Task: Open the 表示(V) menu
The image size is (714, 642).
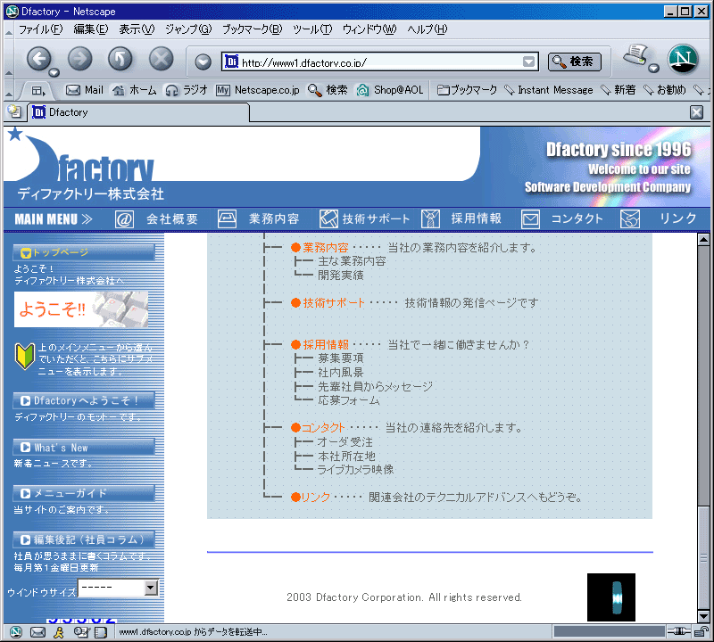Action: click(137, 29)
